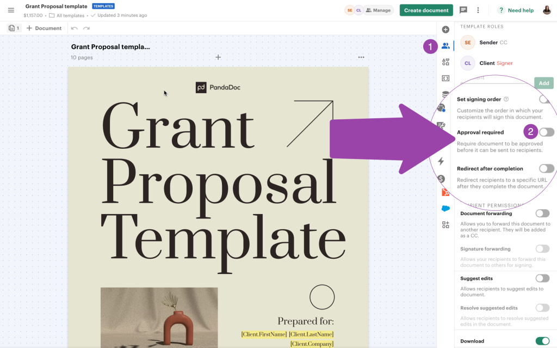Image resolution: width=557 pixels, height=348 pixels.
Task: Open the Recipients people icon in sidebar
Action: point(445,46)
